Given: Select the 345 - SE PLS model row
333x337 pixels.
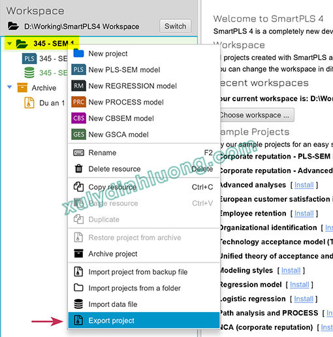Looking at the screenshot, I should click(x=35, y=58).
